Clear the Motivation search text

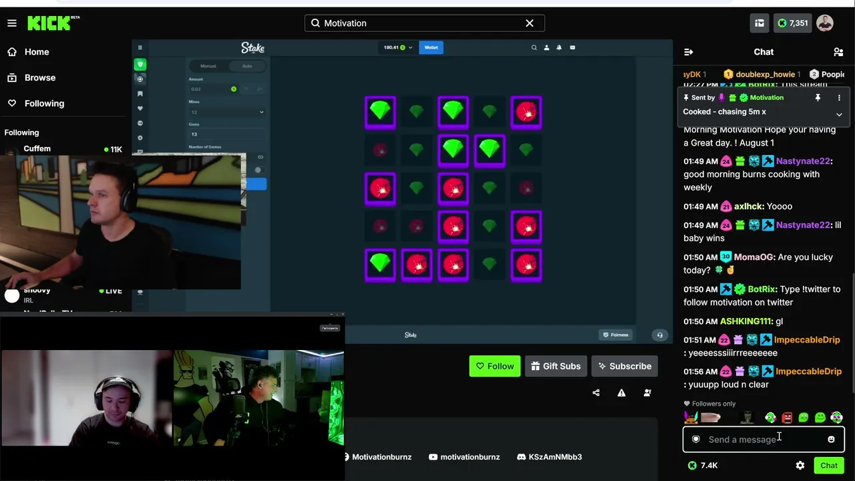click(530, 23)
